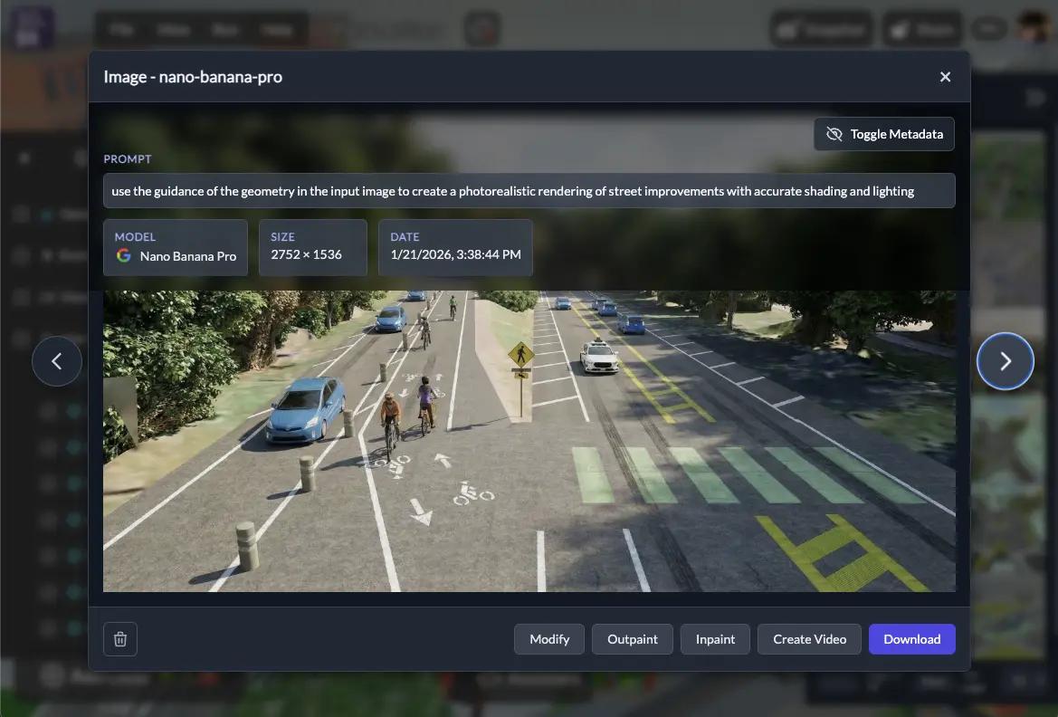The height and width of the screenshot is (717, 1058).
Task: Click the Snapshot button in the header
Action: 822,29
